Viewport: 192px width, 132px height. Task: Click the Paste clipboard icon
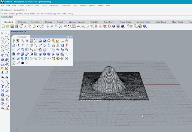(x=34, y=26)
